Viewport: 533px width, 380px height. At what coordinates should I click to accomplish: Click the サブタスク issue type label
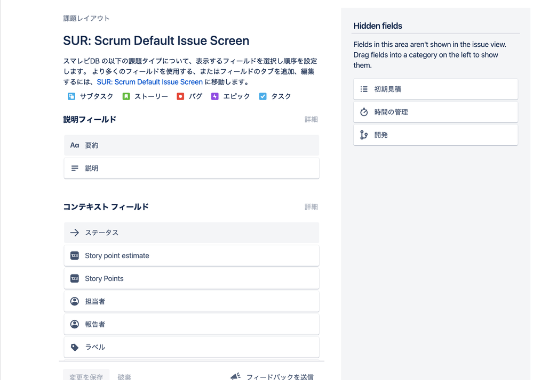(97, 96)
